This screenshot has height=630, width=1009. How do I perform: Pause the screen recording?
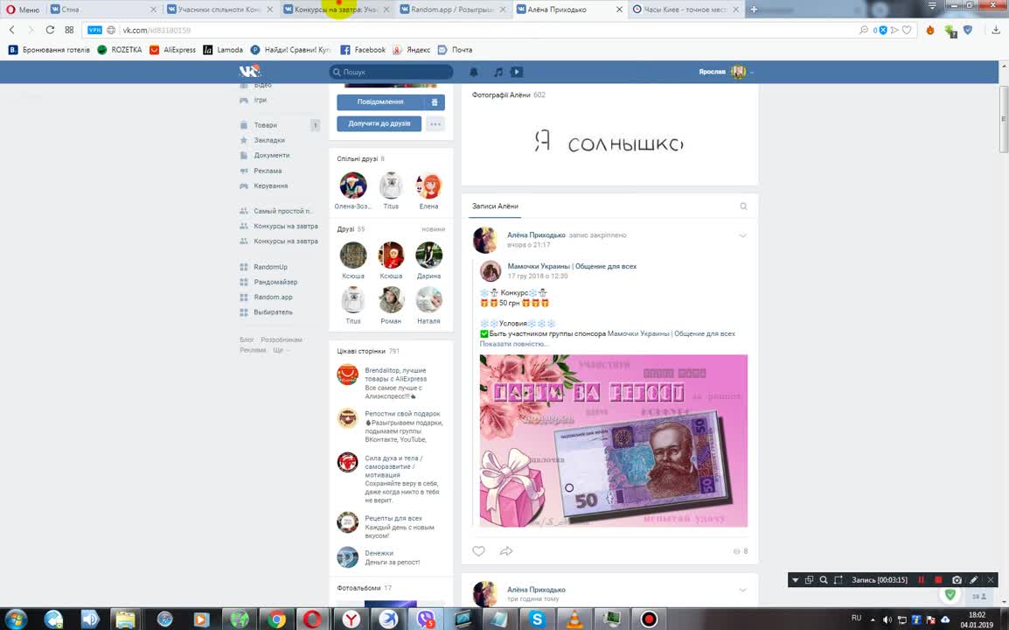coord(921,580)
